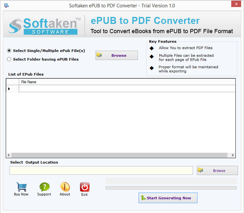Click the red Exit power icon
This screenshot has width=244, height=213.
[84, 187]
